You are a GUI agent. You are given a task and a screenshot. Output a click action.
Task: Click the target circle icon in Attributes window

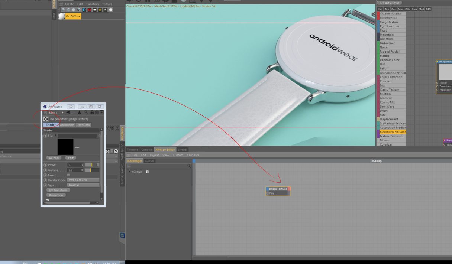tap(97, 113)
